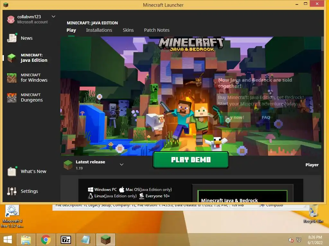Open Minecraft for Windows dirt block icon
The width and height of the screenshot is (329, 246).
click(12, 78)
